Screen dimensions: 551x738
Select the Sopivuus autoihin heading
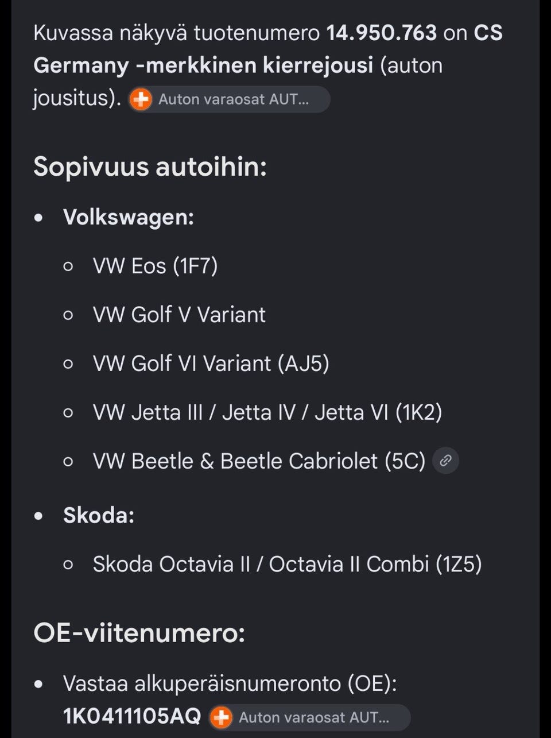click(x=150, y=167)
